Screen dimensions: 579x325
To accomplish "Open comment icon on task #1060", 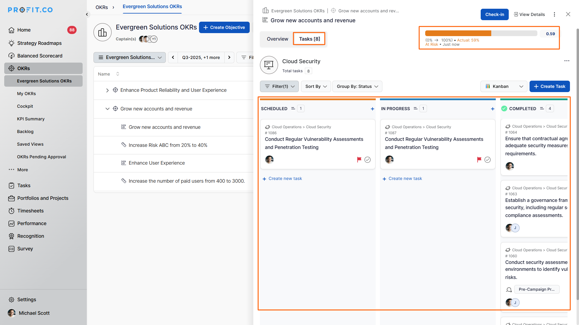I will [509, 289].
